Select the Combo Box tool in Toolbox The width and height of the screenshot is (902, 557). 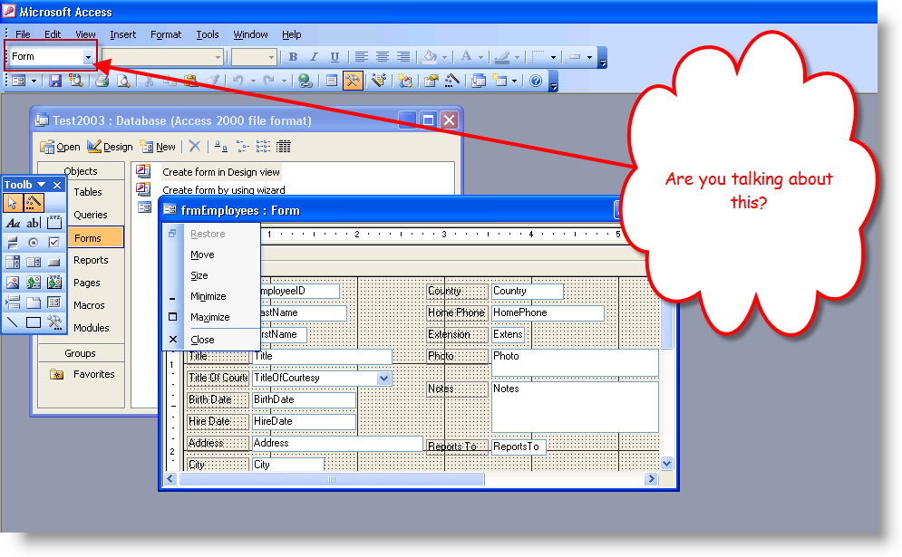(x=13, y=263)
